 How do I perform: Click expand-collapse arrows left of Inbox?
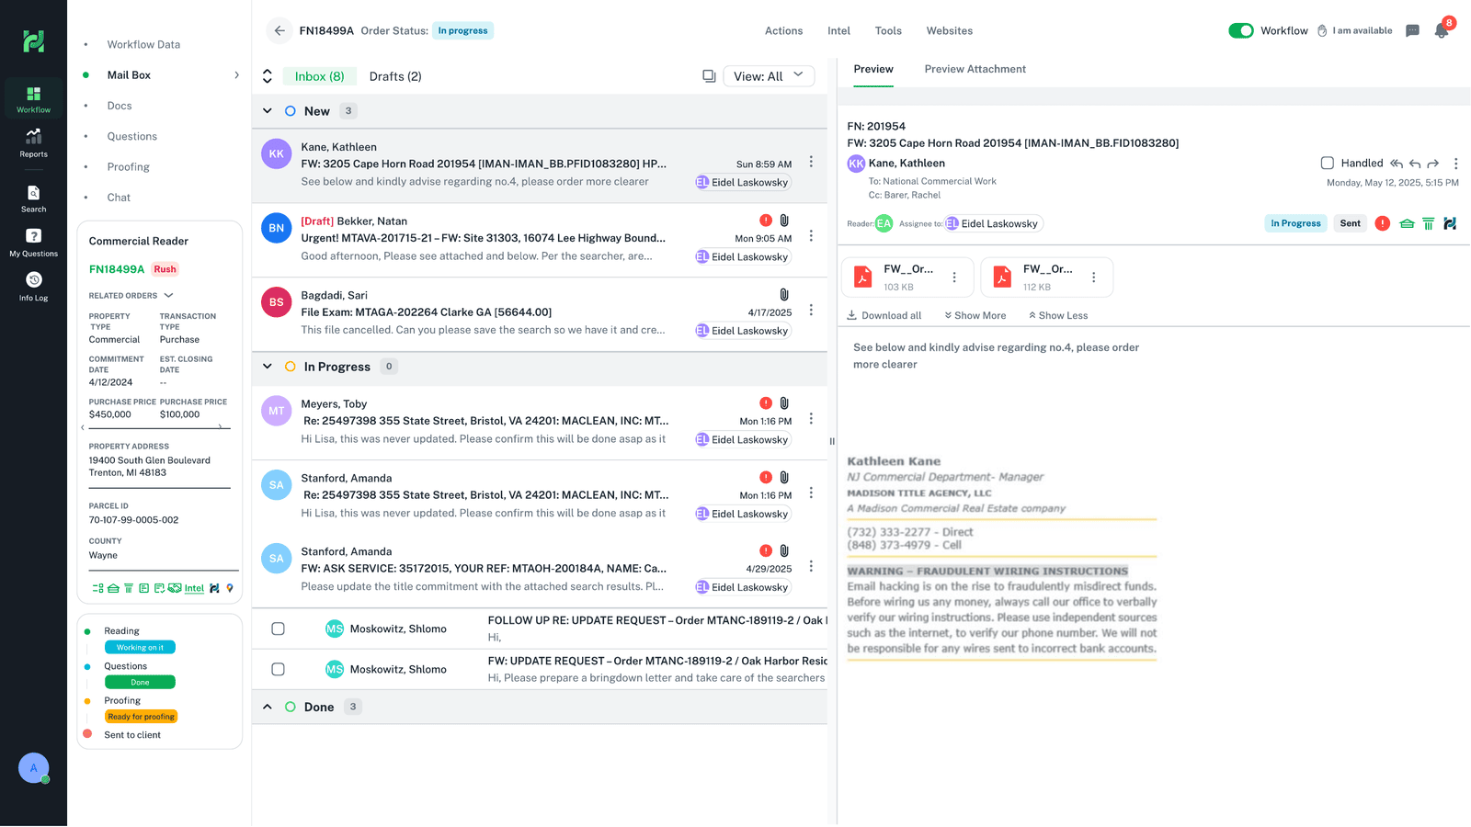click(268, 76)
